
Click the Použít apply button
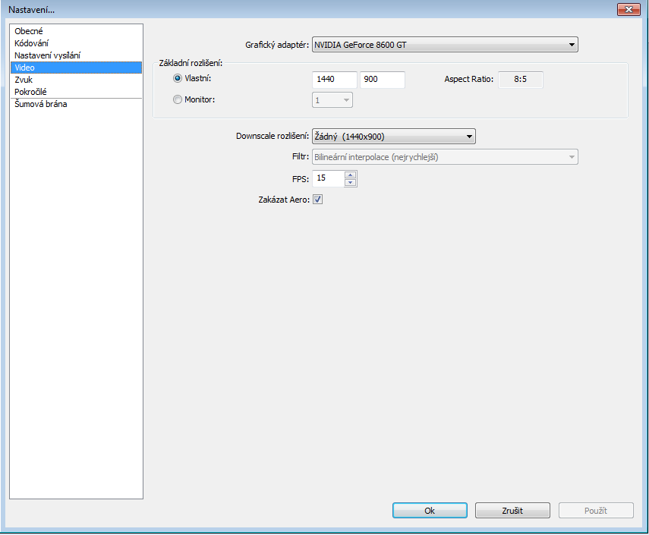click(596, 511)
